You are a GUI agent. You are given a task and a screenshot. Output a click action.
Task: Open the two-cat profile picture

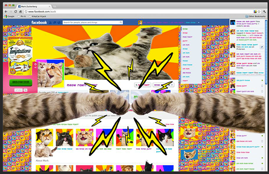tap(50, 74)
